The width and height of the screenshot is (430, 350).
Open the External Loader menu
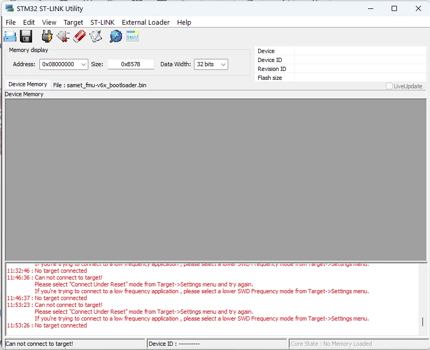click(146, 23)
